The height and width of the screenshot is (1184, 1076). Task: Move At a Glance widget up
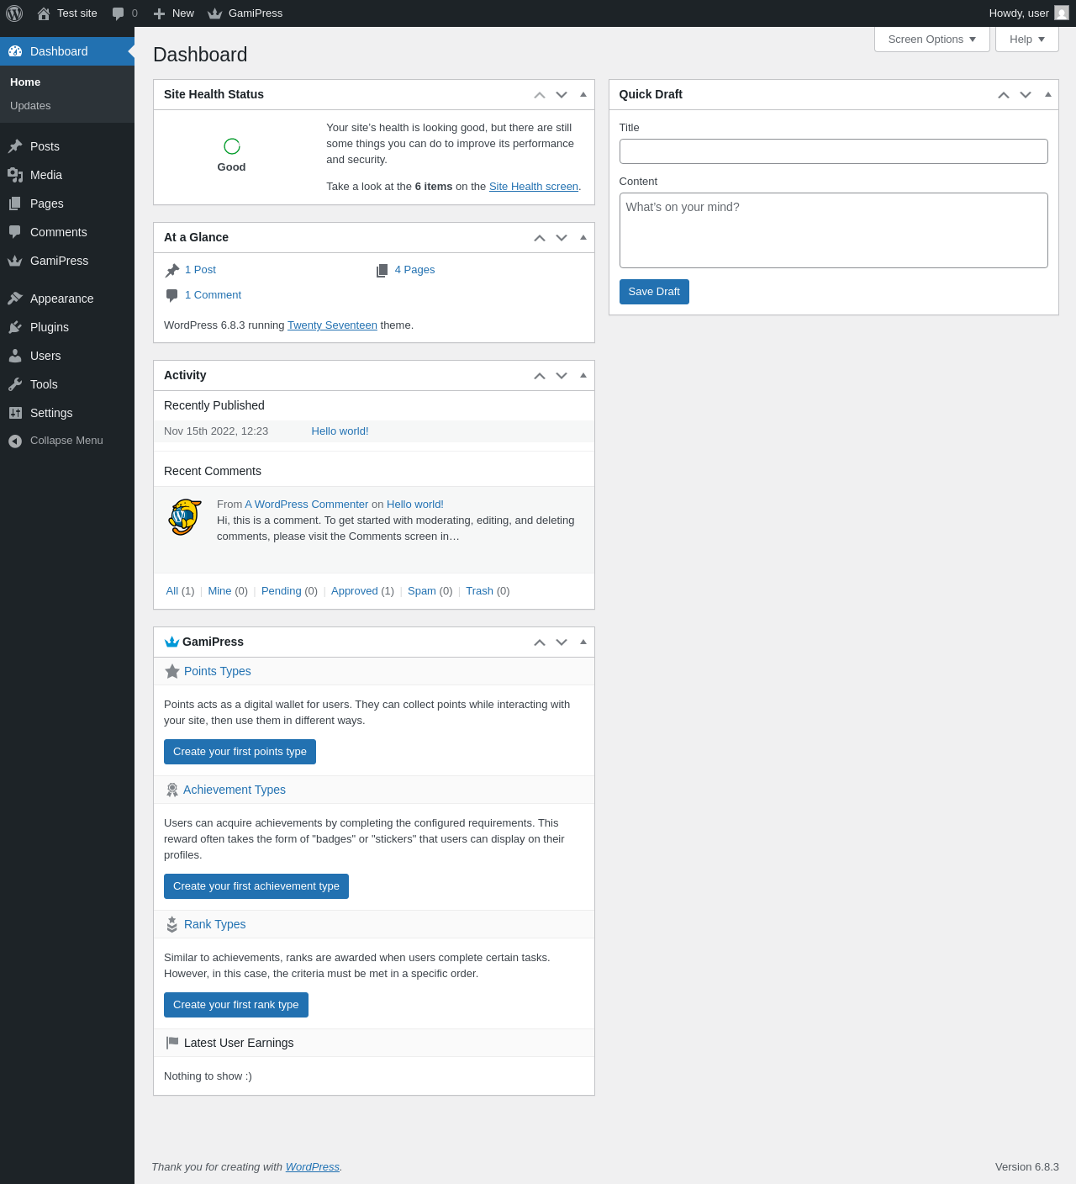tap(540, 238)
